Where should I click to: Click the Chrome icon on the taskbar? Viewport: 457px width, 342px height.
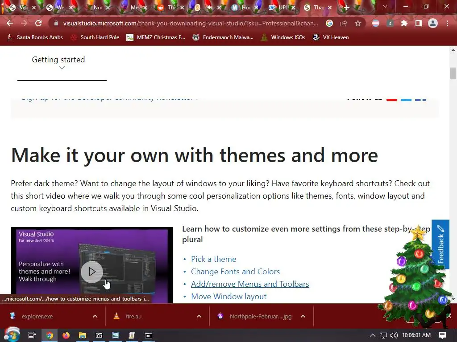coord(50,335)
